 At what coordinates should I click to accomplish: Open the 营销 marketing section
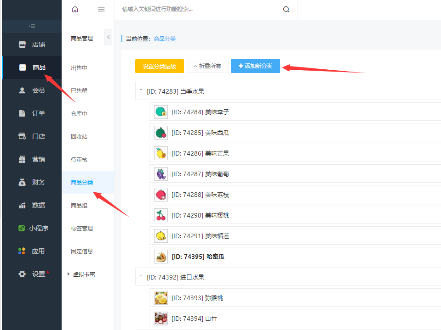32,159
